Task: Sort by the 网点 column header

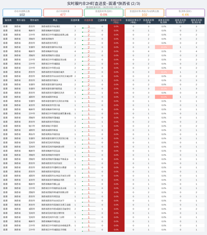Action: (55, 20)
